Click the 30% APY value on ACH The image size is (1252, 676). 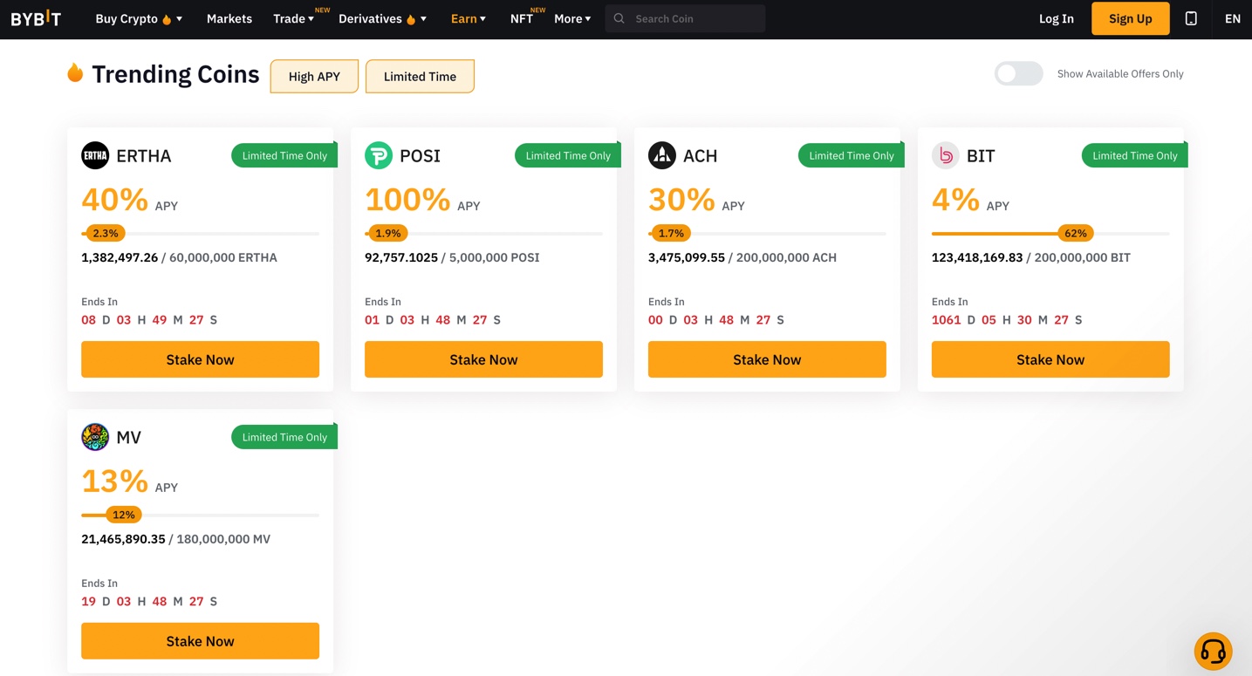(681, 200)
